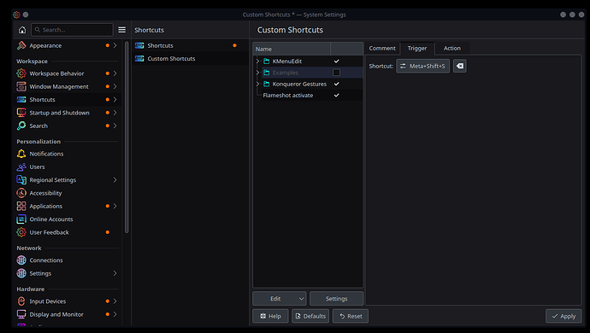Click the Input Devices mouse icon

[21, 301]
